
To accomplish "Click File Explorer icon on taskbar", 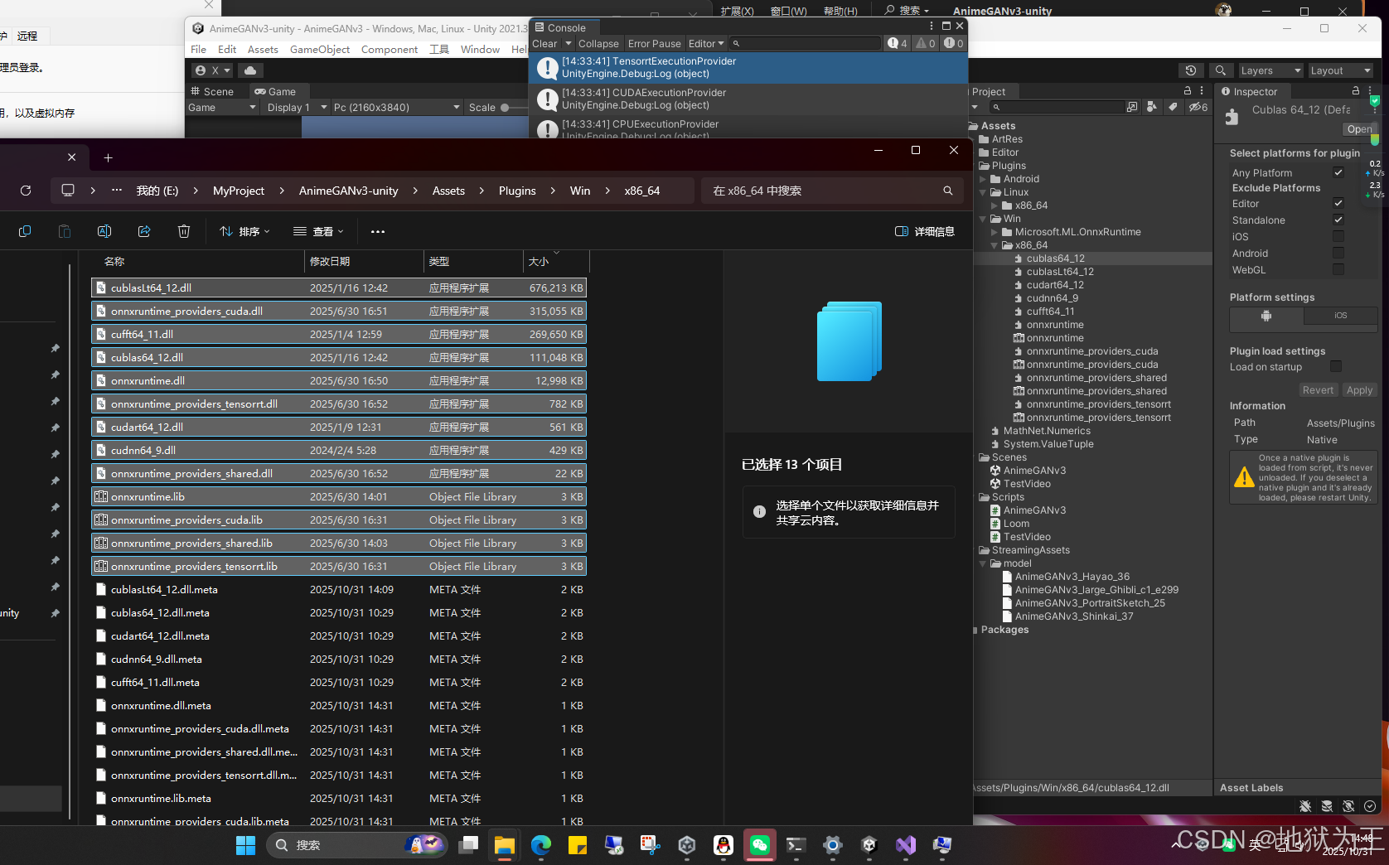I will 505,845.
